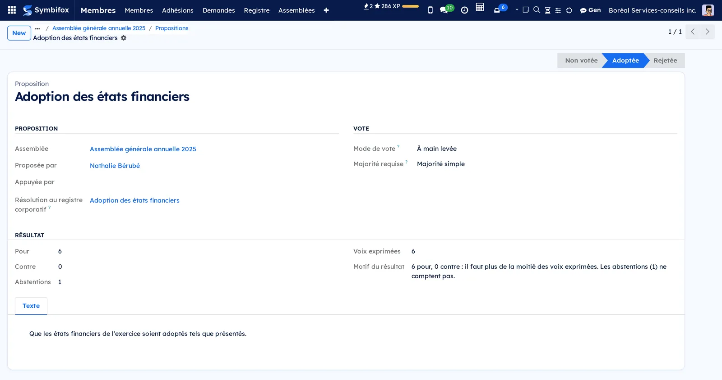Toggle the sun theme icon
Image resolution: width=722 pixels, height=380 pixels.
(x=569, y=10)
